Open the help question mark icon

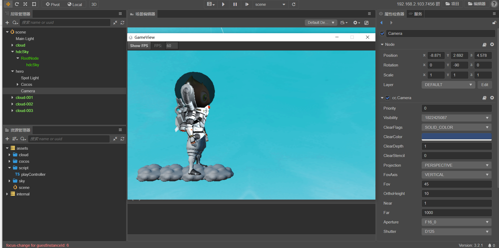494,4
